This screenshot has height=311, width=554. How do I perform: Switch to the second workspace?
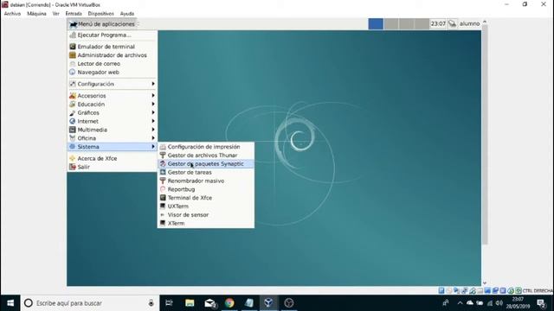pos(391,23)
